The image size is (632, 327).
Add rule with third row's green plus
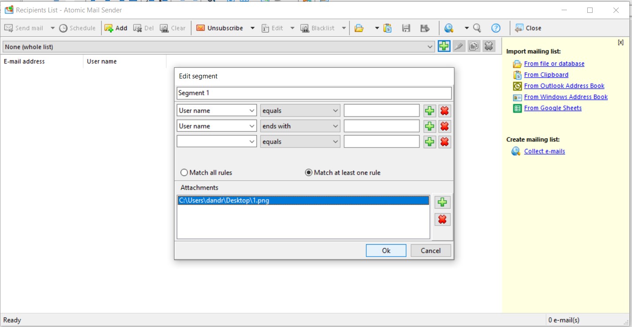(x=430, y=142)
